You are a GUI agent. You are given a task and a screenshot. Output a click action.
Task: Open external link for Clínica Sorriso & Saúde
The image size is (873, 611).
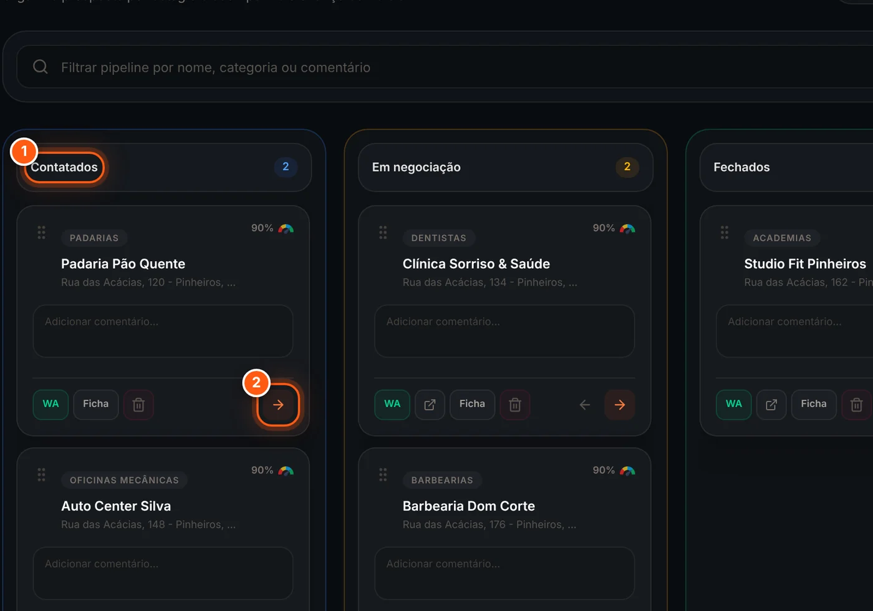430,405
